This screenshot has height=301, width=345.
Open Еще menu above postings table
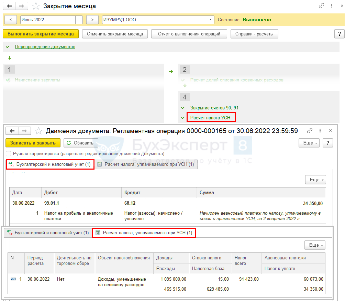(315, 180)
